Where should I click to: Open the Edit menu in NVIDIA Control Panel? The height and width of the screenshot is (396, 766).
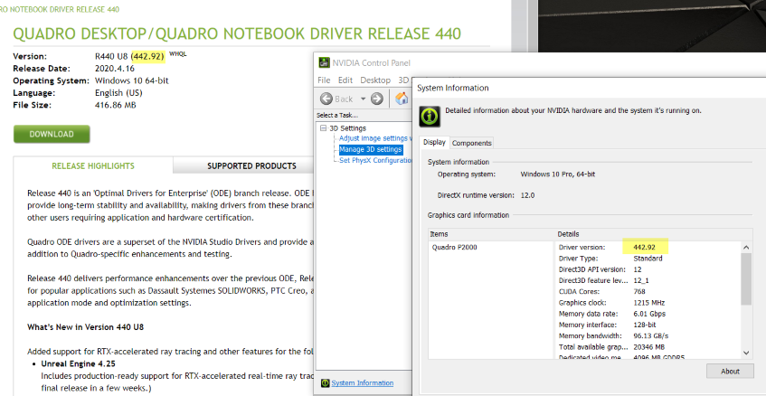(x=345, y=80)
